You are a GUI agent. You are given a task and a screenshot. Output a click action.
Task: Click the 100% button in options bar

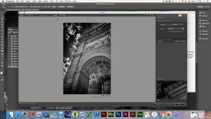click(54, 7)
